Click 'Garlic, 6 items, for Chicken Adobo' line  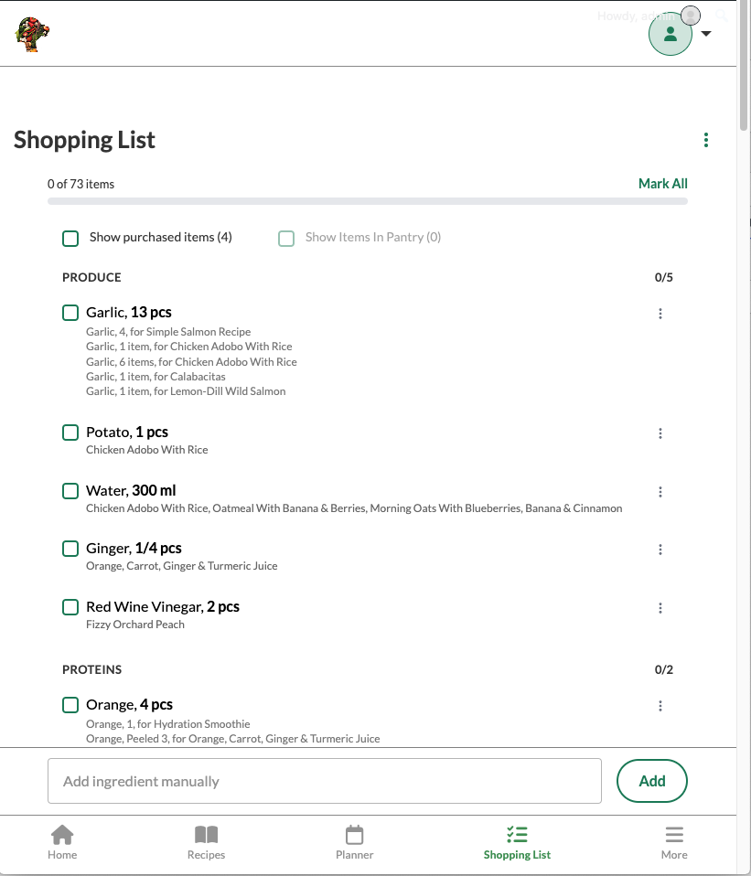click(x=191, y=362)
